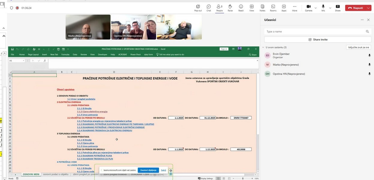Click the 'Type a name' search field

(x=315, y=31)
